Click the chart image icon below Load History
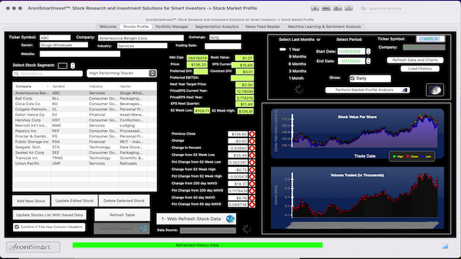The height and width of the screenshot is (259, 461). click(x=435, y=90)
